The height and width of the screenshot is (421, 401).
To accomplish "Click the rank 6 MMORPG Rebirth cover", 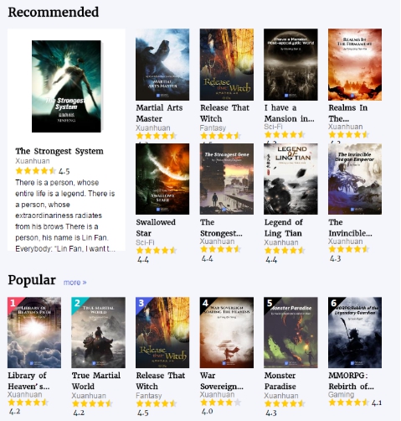I will [x=355, y=332].
